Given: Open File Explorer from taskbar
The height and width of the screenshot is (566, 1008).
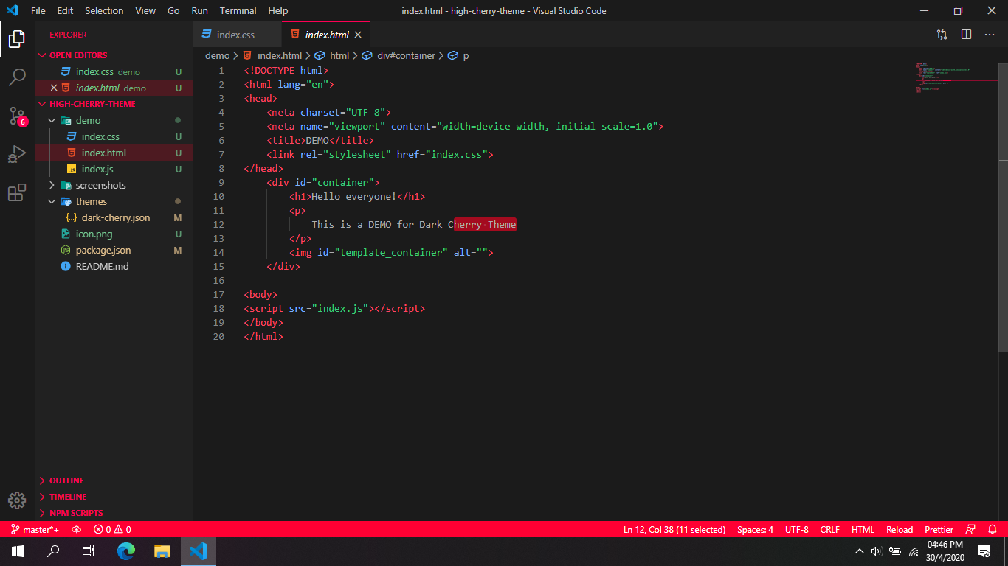Looking at the screenshot, I should pyautogui.click(x=162, y=551).
